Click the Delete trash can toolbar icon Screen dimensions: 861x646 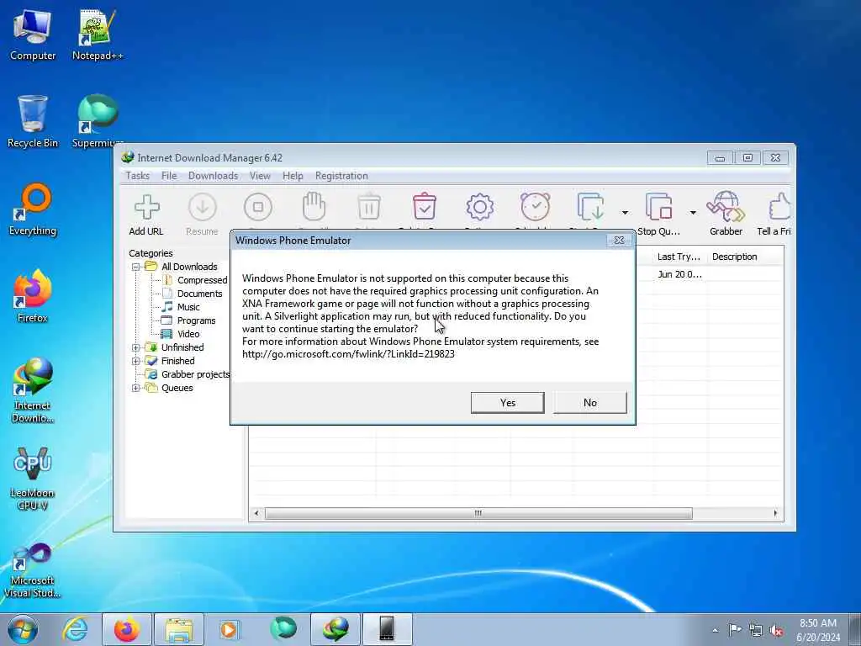pyautogui.click(x=369, y=207)
